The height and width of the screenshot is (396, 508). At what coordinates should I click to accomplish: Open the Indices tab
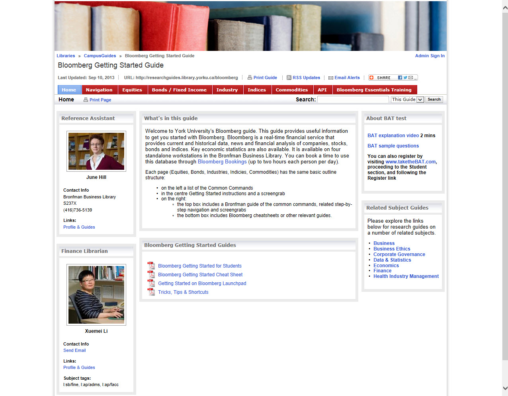click(257, 90)
